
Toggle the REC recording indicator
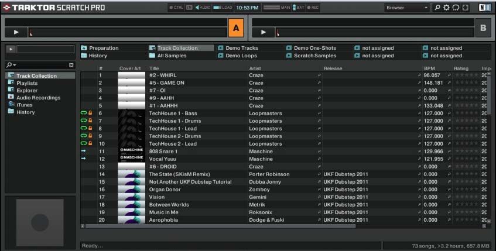pos(313,8)
